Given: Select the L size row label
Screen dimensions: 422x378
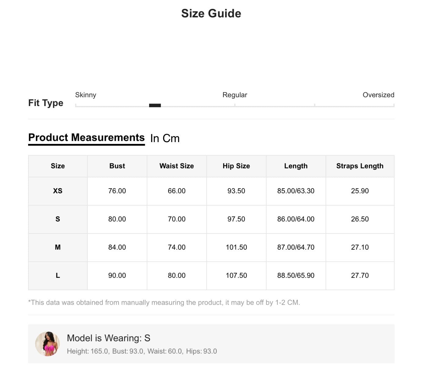Looking at the screenshot, I should coord(58,275).
